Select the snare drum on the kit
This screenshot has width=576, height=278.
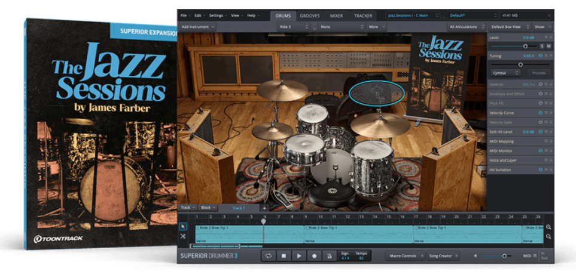click(305, 149)
